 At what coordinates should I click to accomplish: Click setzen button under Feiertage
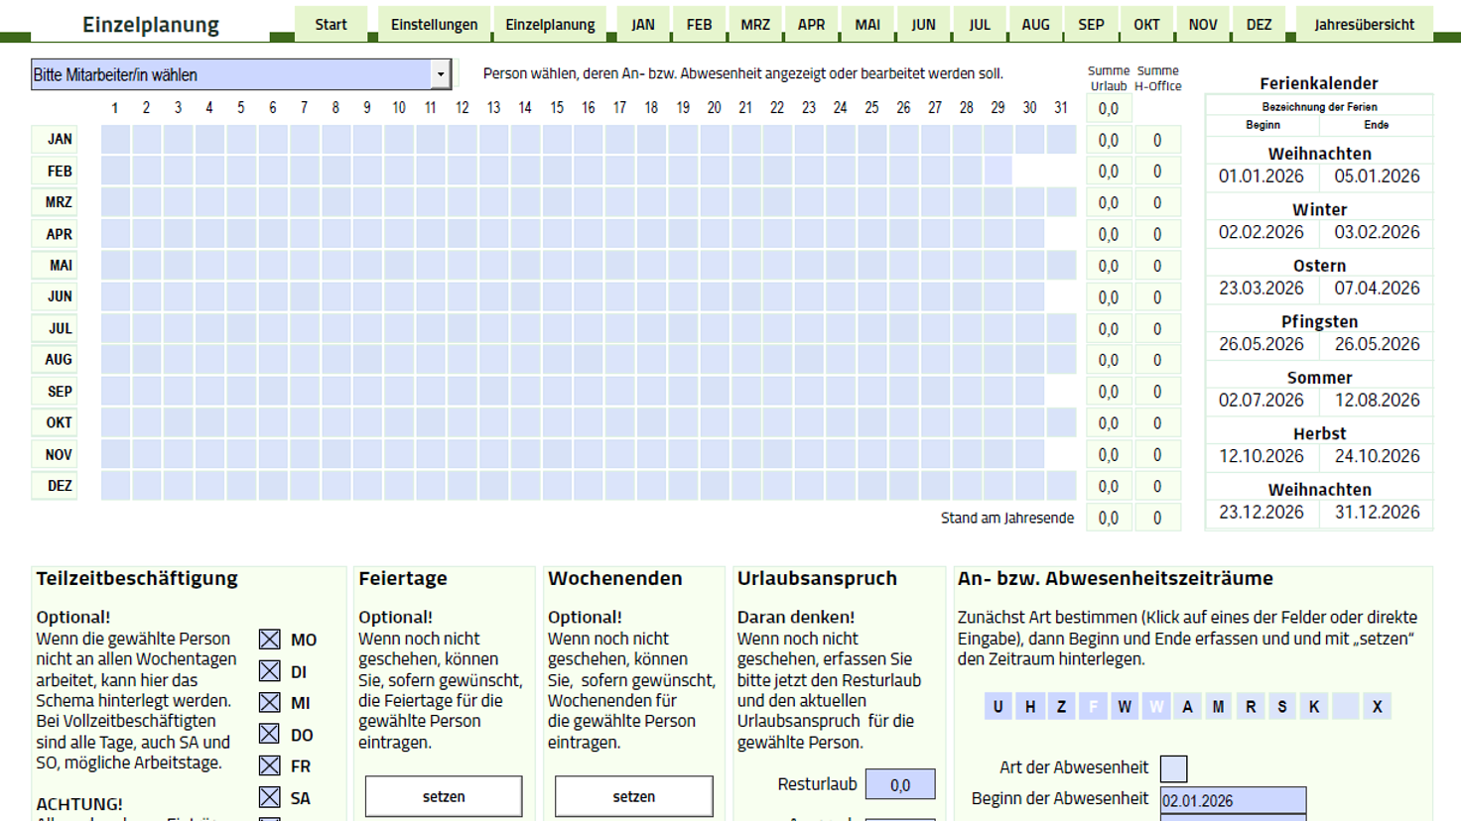[x=444, y=796]
